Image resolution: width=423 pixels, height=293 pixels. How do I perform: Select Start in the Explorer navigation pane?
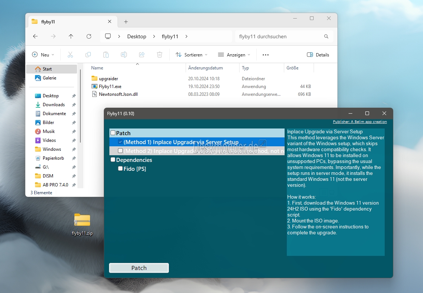tap(51, 69)
